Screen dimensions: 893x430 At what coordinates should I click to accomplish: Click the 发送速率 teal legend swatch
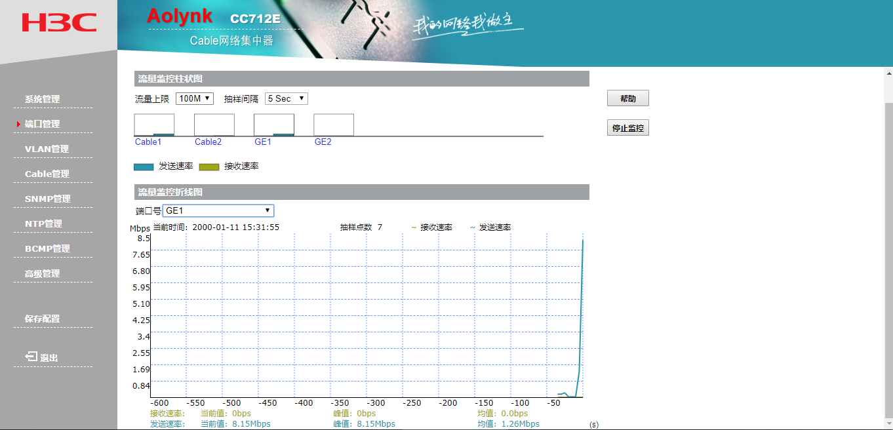point(144,166)
